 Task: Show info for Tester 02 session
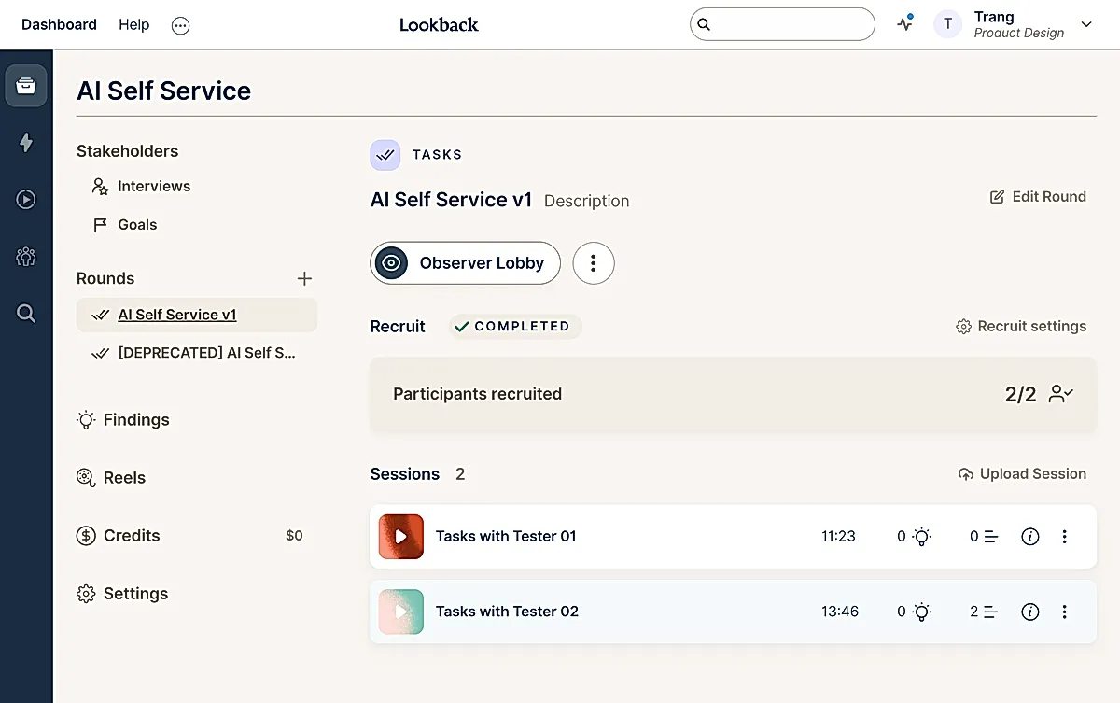pyautogui.click(x=1030, y=612)
